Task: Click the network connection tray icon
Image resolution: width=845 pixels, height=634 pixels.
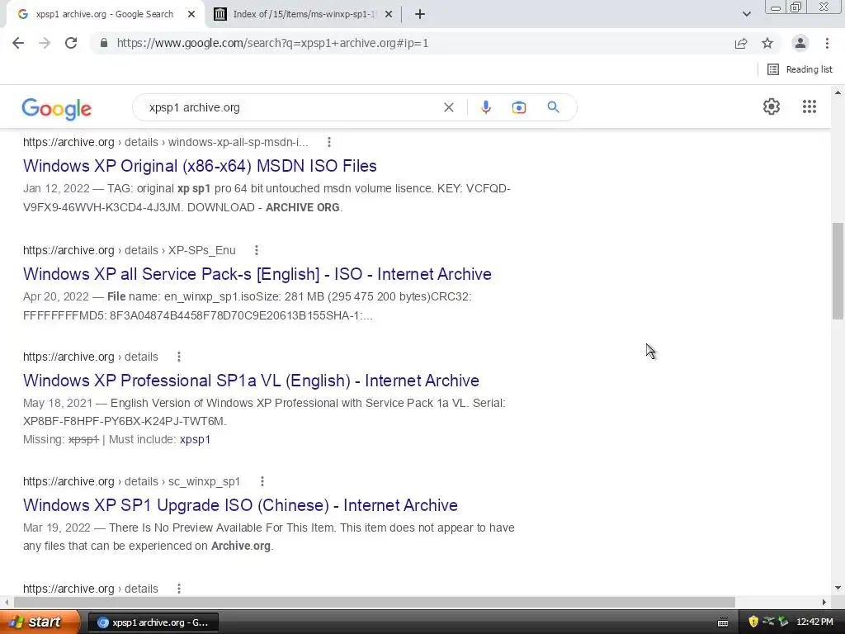Action: (768, 622)
